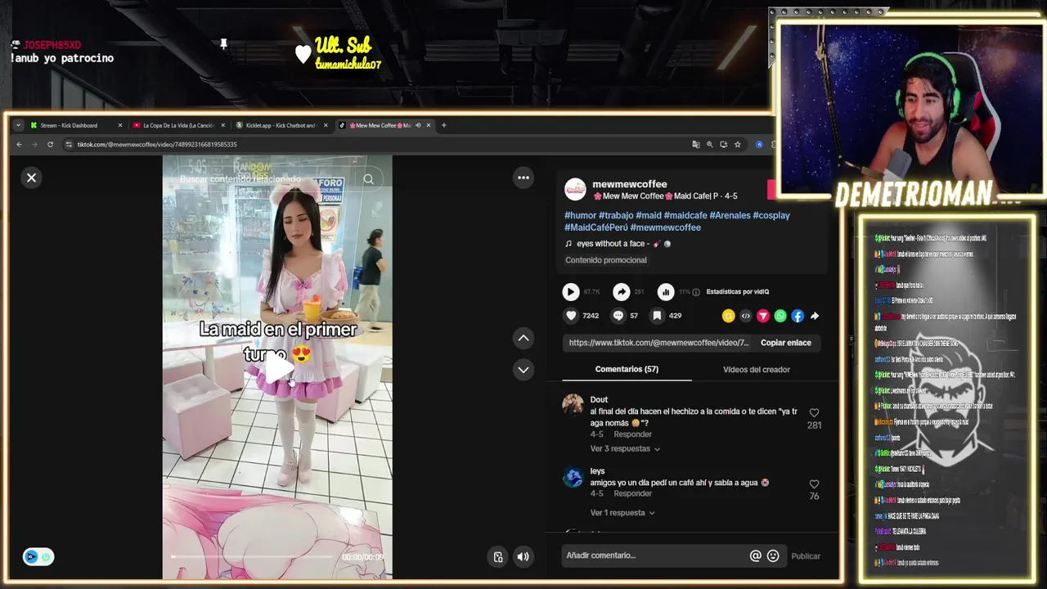
Task: Click the #MaidCaféPerú hashtag
Action: (595, 227)
